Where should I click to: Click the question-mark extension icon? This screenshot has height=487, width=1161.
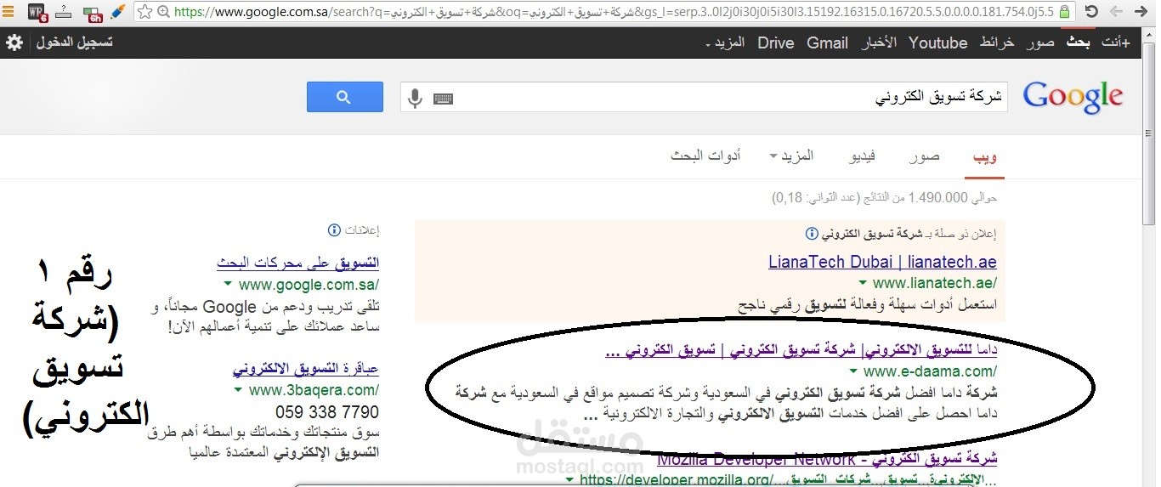pyautogui.click(x=65, y=12)
